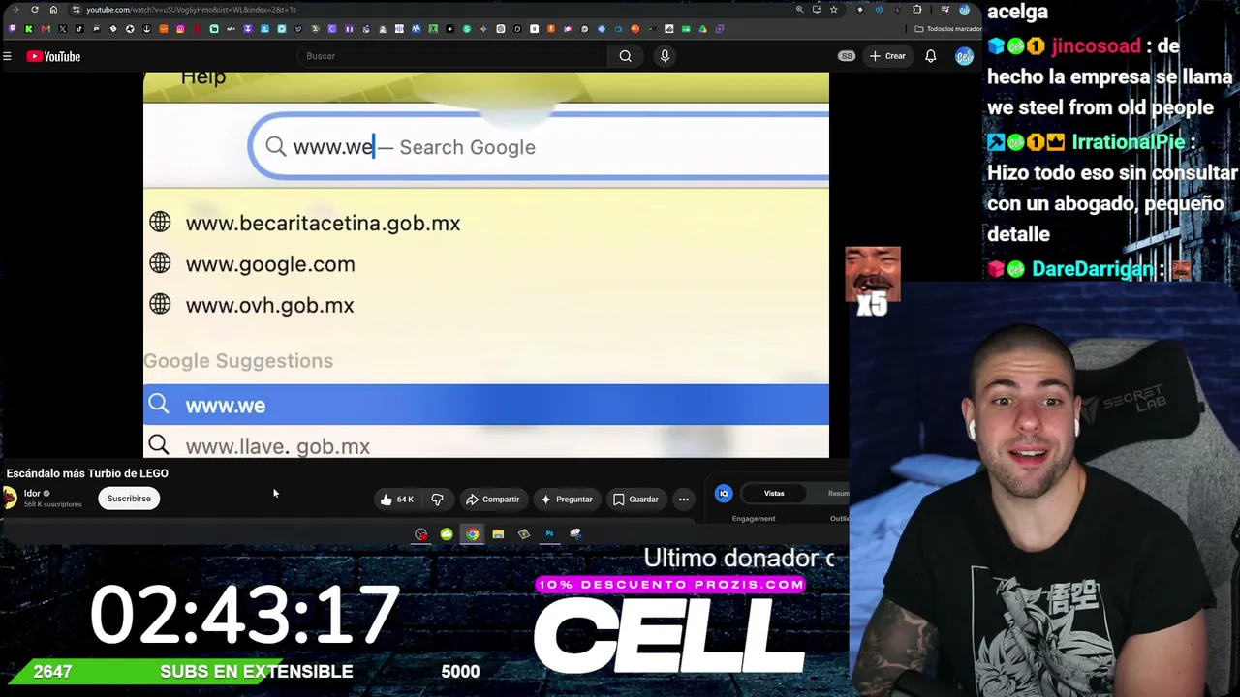The width and height of the screenshot is (1240, 697).
Task: Click the 'Google Suggestions' heading
Action: 238,360
